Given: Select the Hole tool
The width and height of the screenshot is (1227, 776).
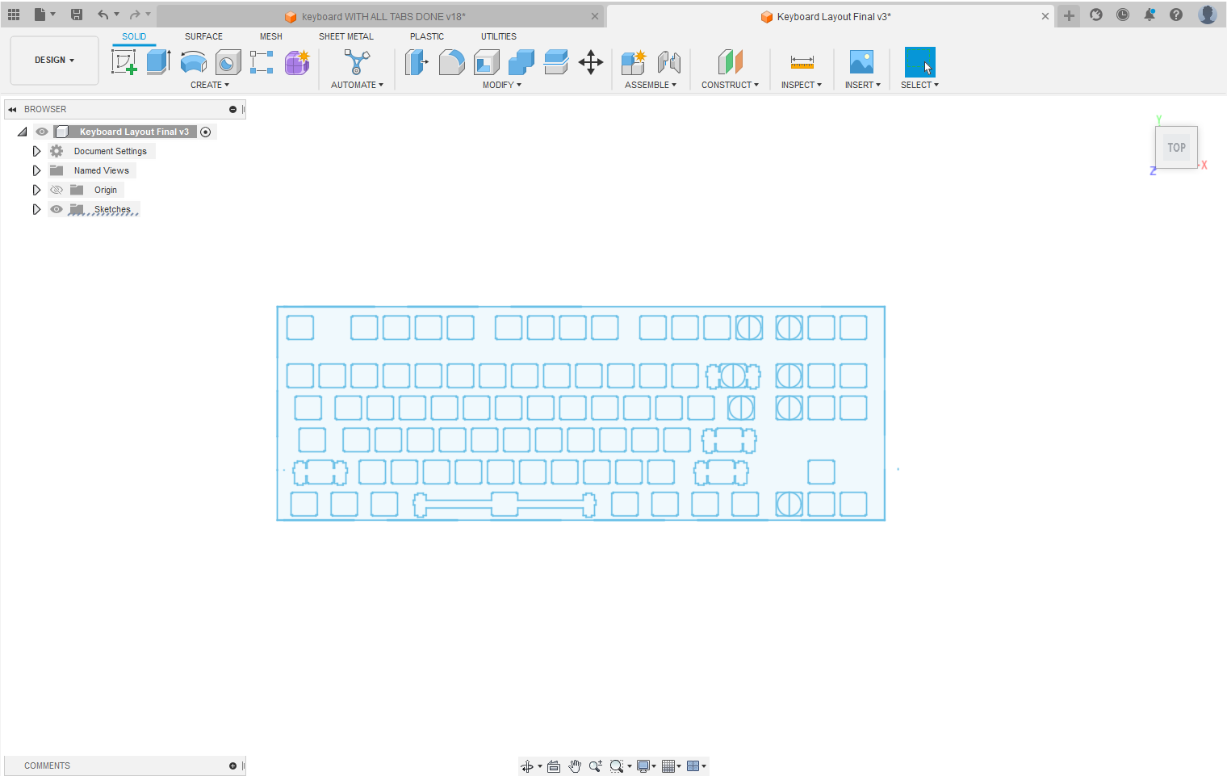Looking at the screenshot, I should click(228, 62).
